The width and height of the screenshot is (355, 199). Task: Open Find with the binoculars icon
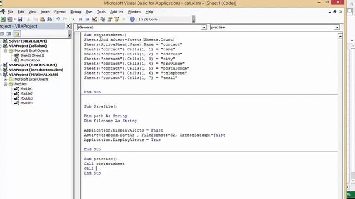coord(49,19)
